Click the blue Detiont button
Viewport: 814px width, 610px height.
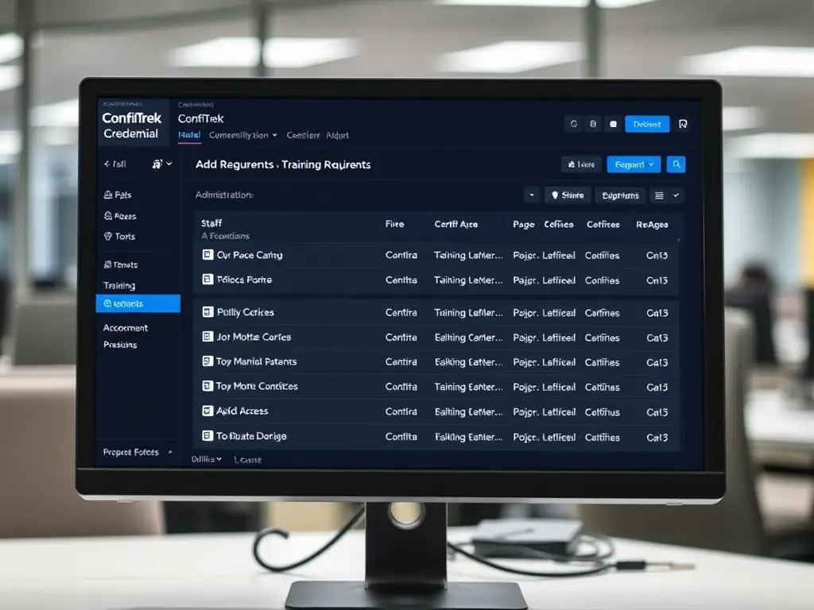pos(646,124)
